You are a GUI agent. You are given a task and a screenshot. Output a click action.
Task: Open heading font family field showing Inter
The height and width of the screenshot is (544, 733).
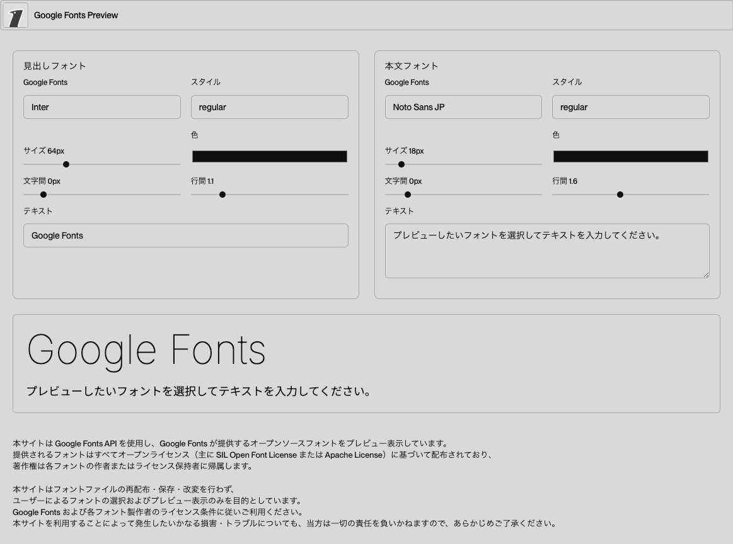tap(102, 107)
